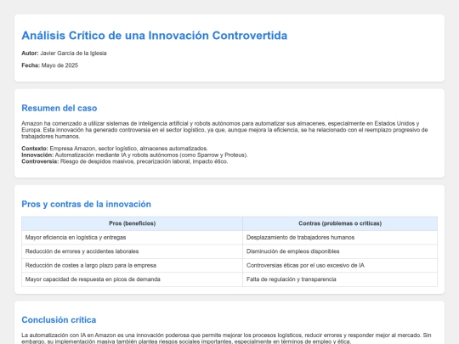Click the 'Contexto:' label line
459x344 pixels.
pos(115,149)
